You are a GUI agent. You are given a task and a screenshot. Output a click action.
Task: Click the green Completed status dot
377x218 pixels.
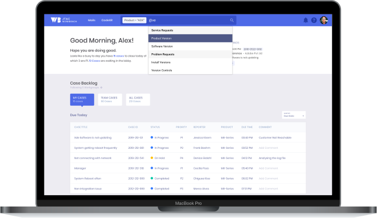click(x=152, y=179)
